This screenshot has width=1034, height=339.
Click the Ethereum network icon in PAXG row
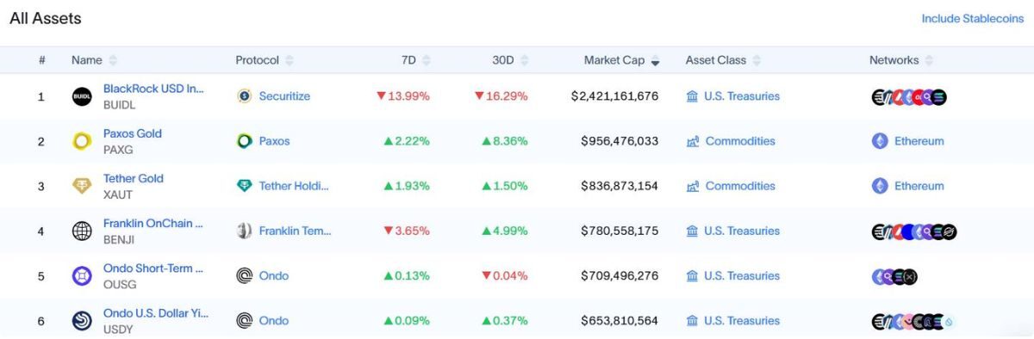tap(880, 141)
